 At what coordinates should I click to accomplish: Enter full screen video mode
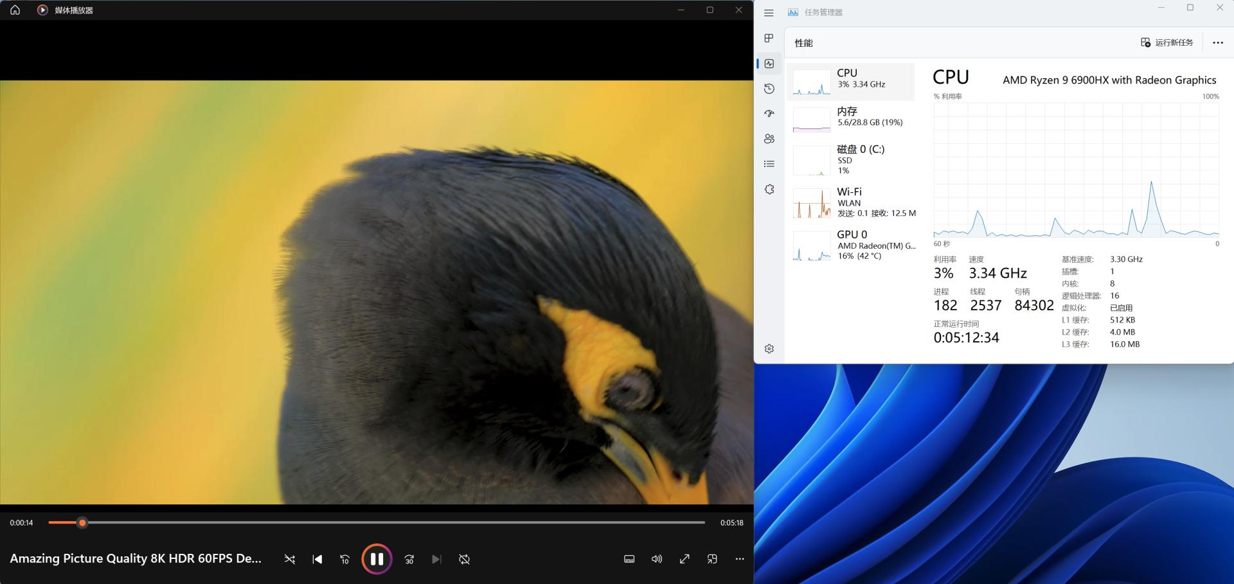[684, 559]
